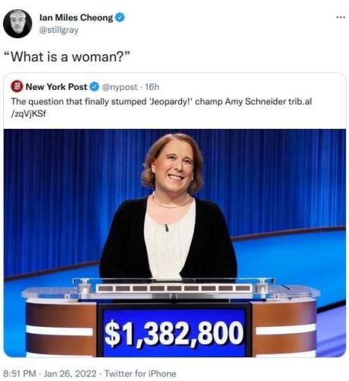Open the New York Post account name

tap(56, 87)
